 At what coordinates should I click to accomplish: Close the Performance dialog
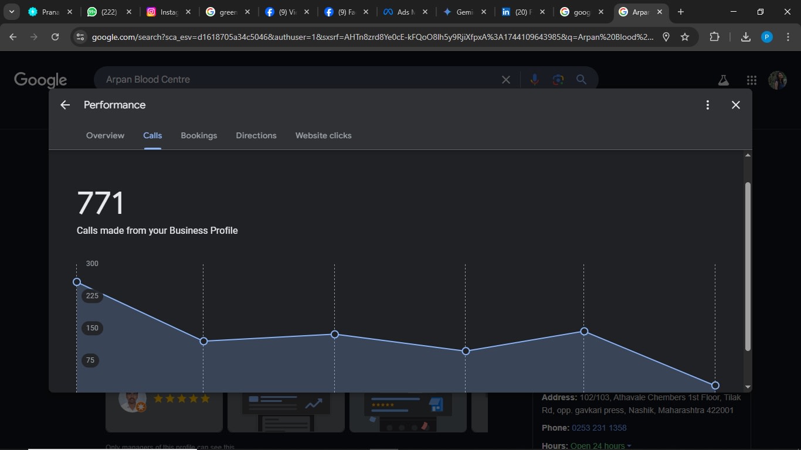tap(736, 105)
